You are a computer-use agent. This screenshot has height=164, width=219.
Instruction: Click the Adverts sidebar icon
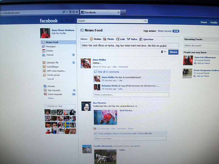[45, 86]
